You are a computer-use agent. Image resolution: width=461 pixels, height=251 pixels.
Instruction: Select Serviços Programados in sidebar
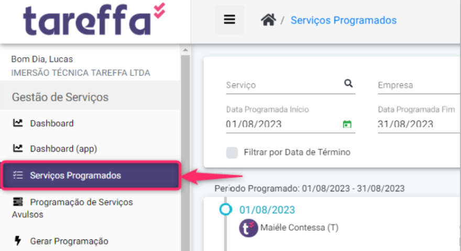click(91, 176)
